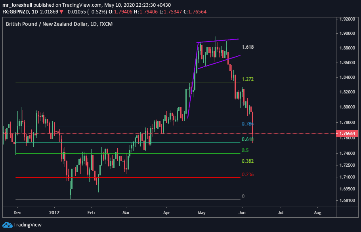
Task: Select the 0.5 Fibonacci level label
Action: 245,150
